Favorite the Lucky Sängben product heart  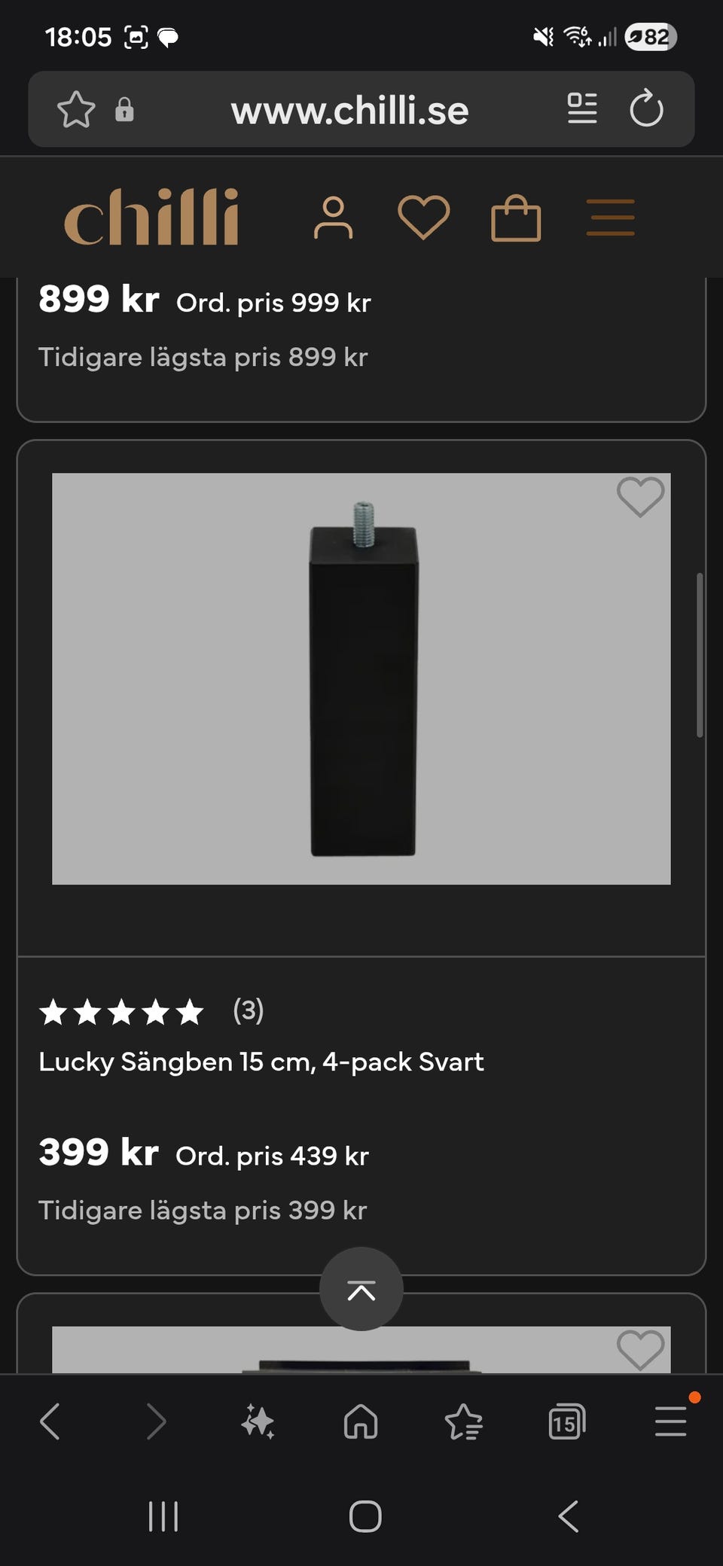(640, 497)
